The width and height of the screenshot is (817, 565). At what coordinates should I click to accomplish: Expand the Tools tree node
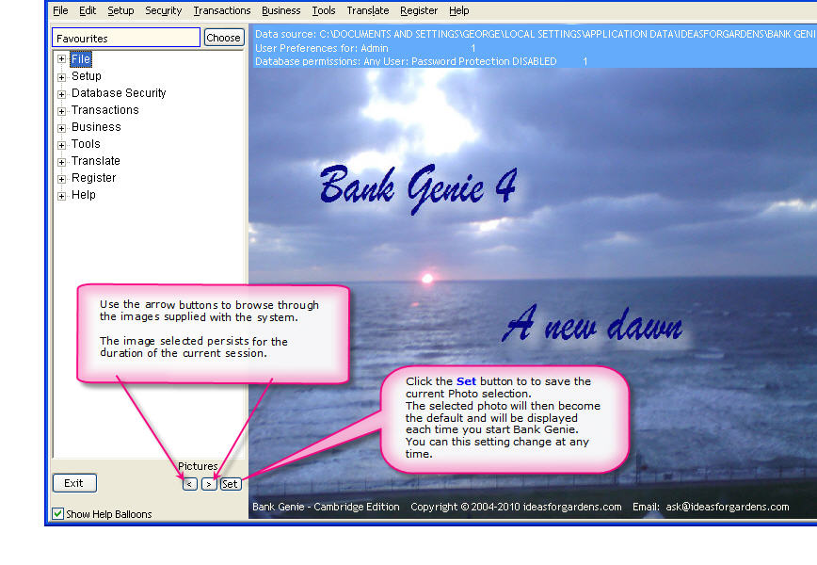[61, 145]
